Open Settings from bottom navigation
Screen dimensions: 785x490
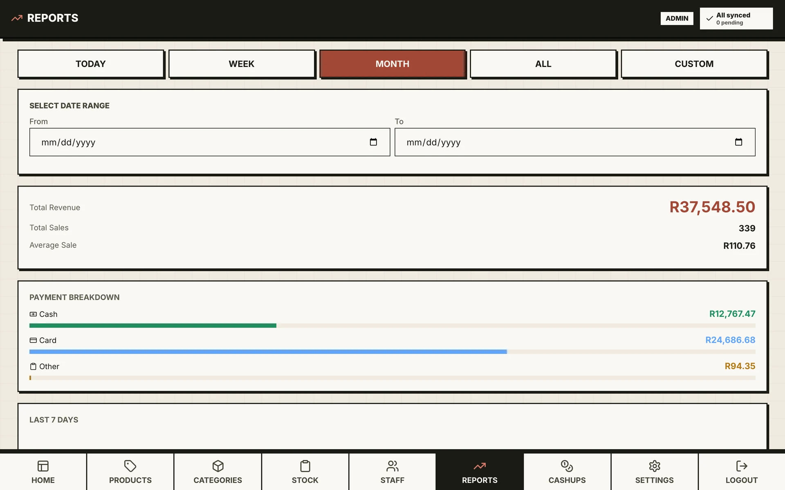click(x=654, y=472)
